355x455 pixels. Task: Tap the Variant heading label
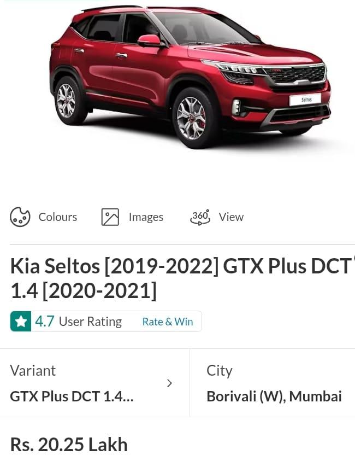click(x=33, y=370)
